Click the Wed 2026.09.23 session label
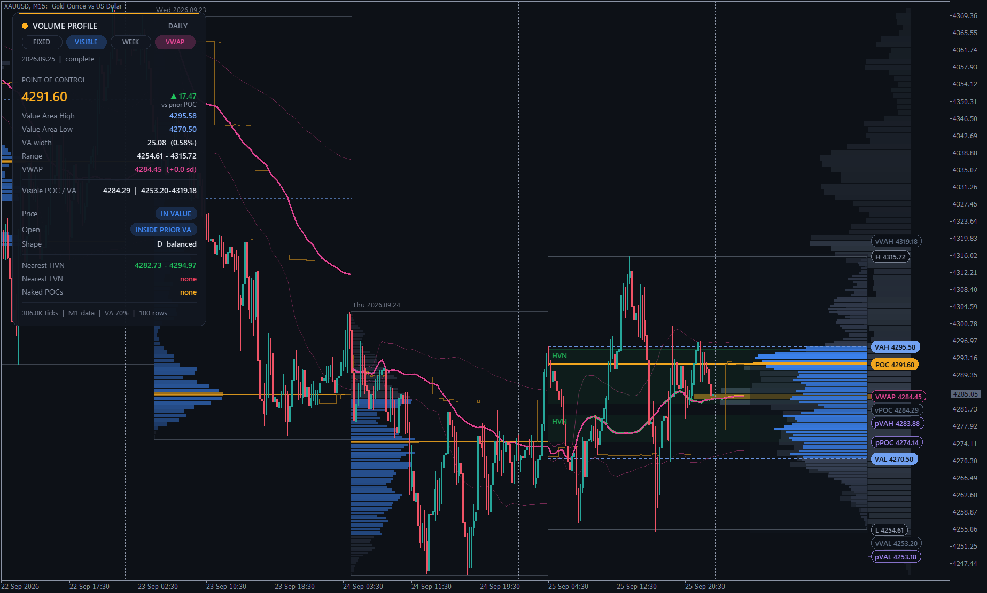987x593 pixels. click(181, 10)
